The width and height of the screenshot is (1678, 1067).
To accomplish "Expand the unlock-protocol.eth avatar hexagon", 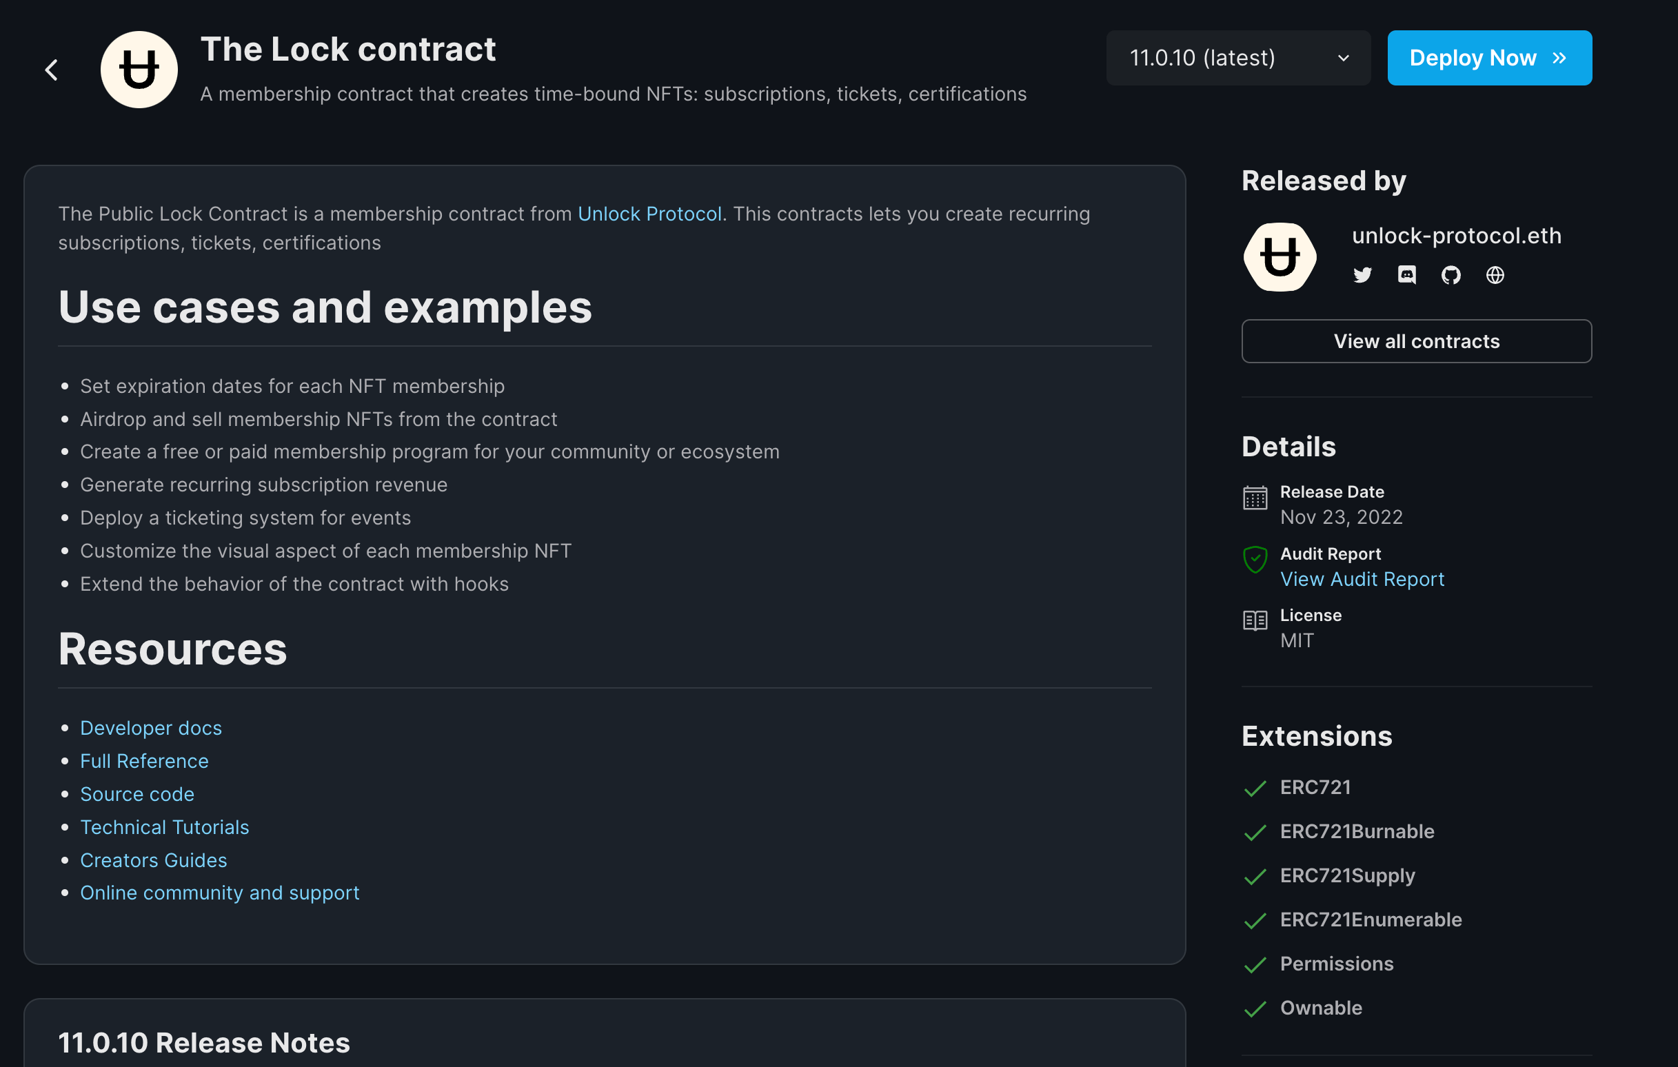I will (x=1280, y=256).
